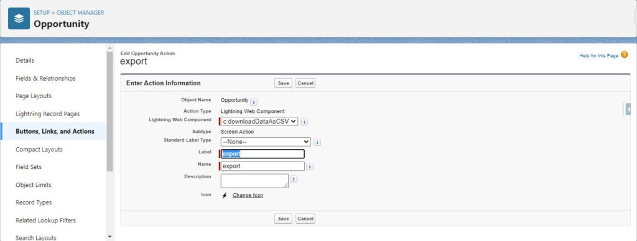Open Object Limits in sidebar
This screenshot has height=241, width=637.
(x=34, y=185)
